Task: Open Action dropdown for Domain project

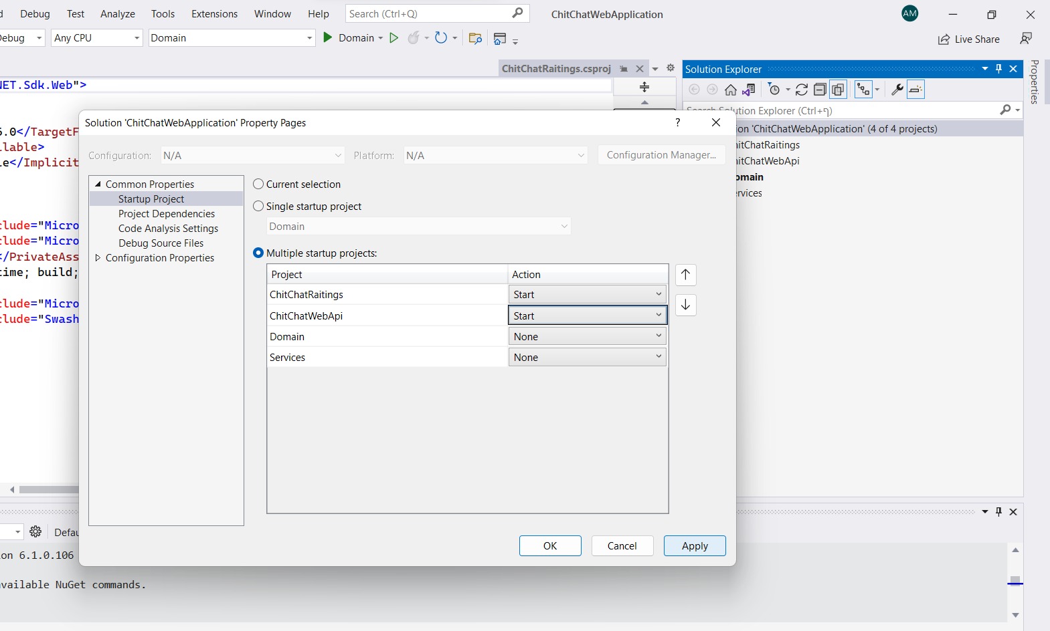Action: click(x=587, y=336)
